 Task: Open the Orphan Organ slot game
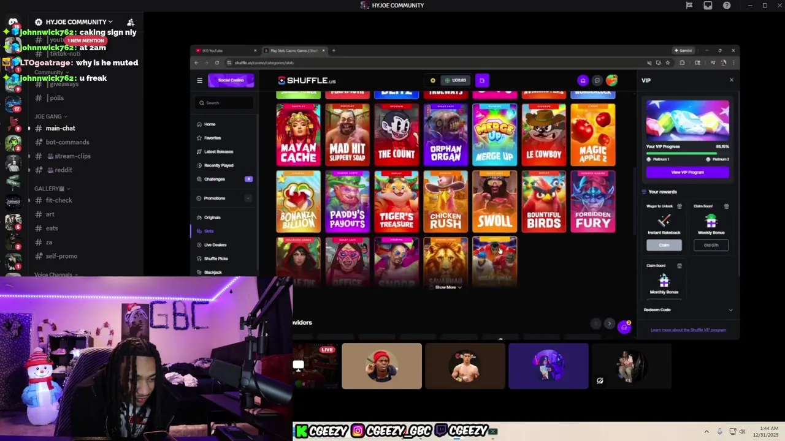[446, 135]
